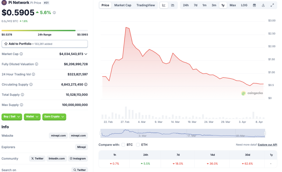Show Max Supply info icon
The width and height of the screenshot is (282, 172).
tap(21, 105)
